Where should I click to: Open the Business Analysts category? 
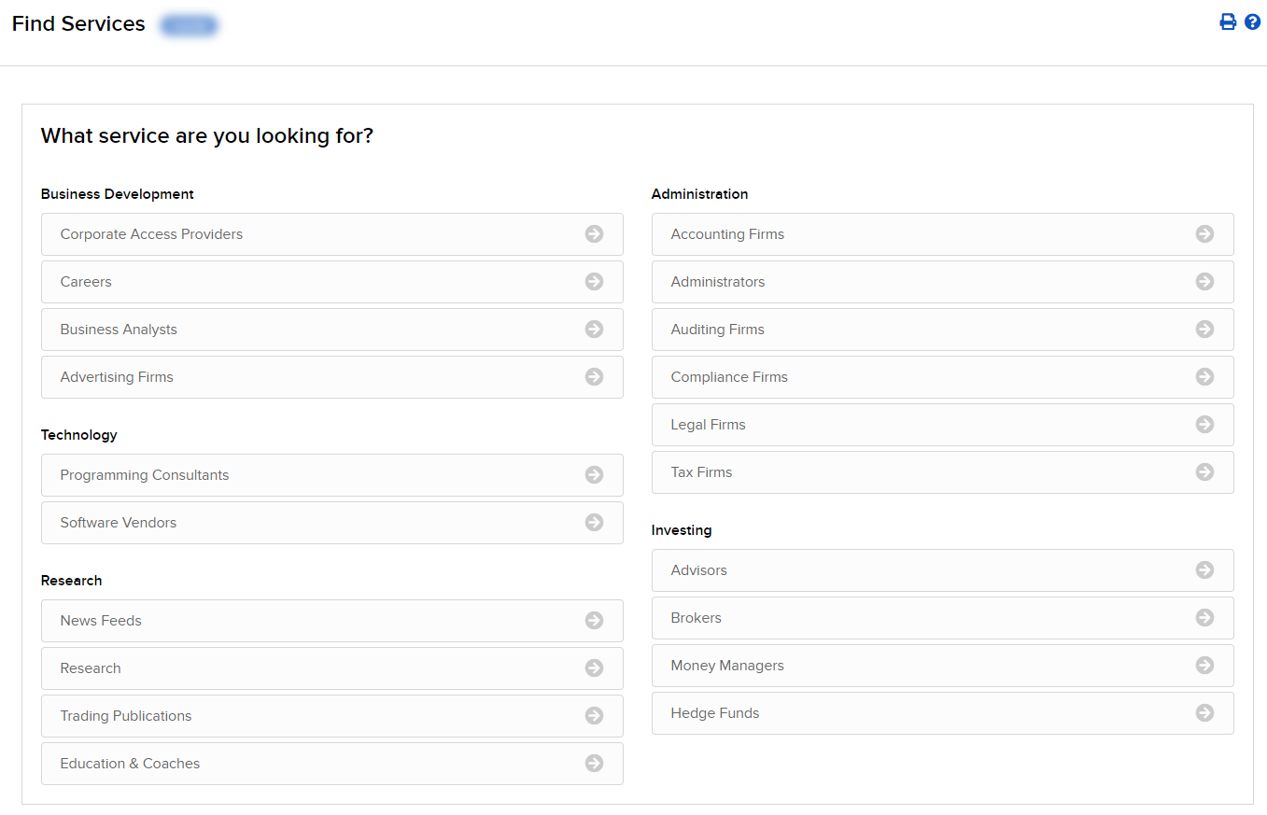click(x=119, y=330)
